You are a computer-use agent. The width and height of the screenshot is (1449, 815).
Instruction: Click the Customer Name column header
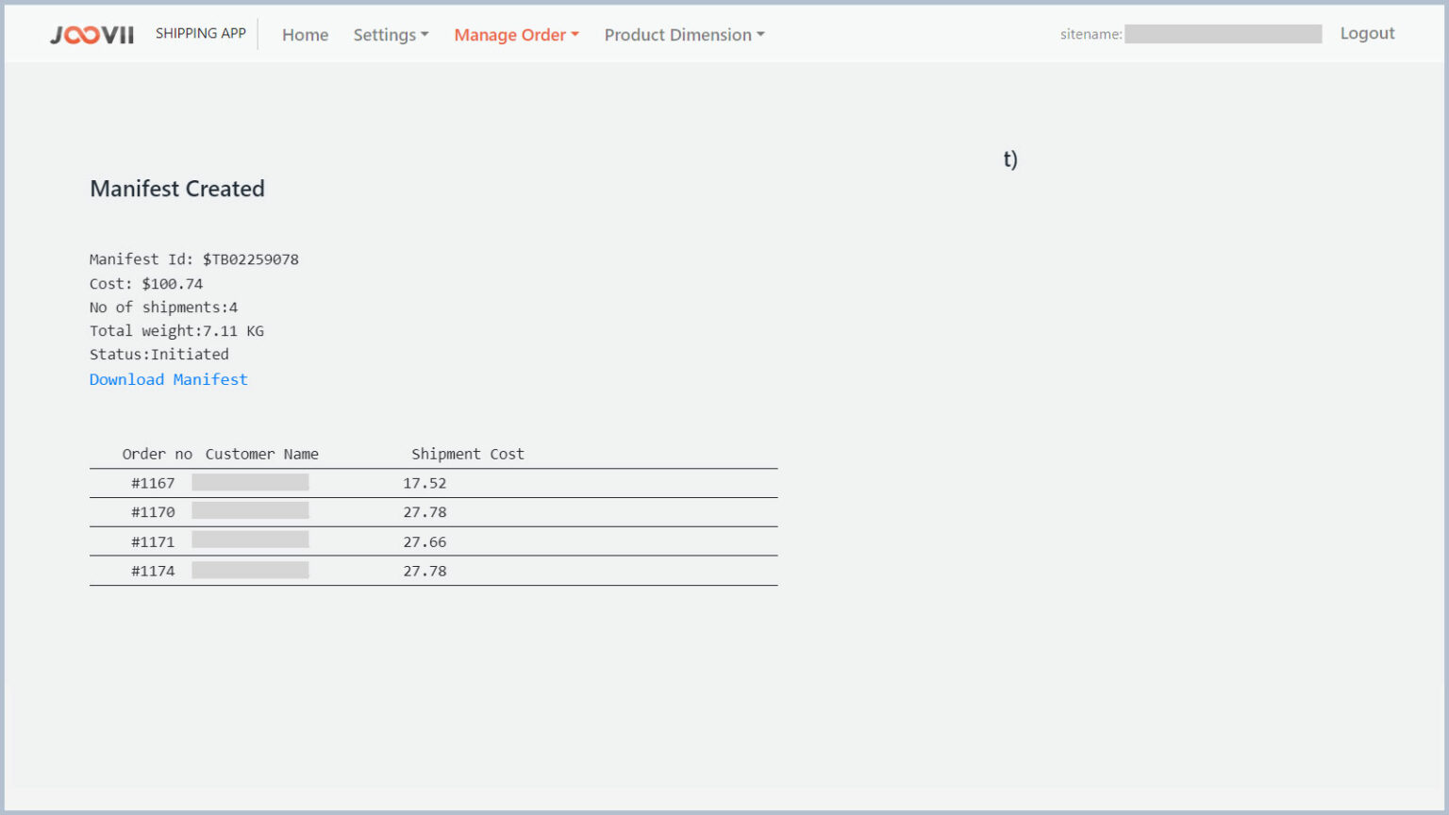tap(261, 454)
